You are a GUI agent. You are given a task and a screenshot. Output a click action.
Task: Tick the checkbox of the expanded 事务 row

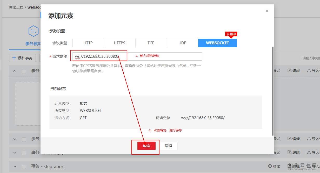24,71
